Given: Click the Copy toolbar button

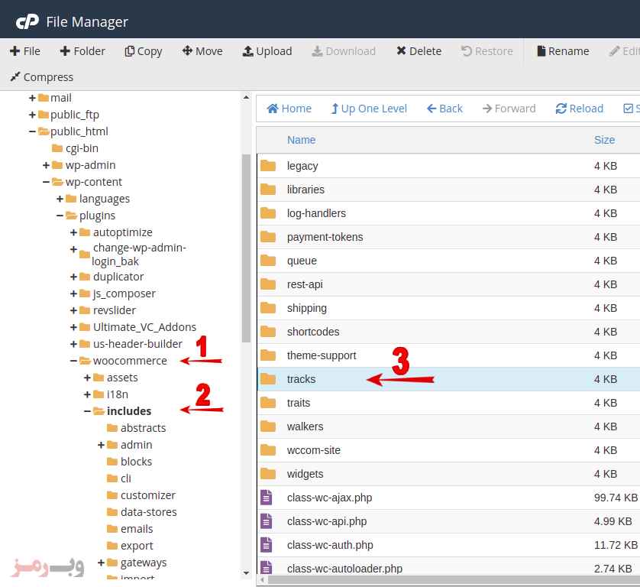Looking at the screenshot, I should pyautogui.click(x=144, y=51).
